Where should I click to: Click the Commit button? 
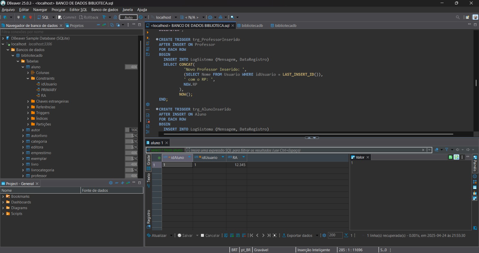click(67, 17)
